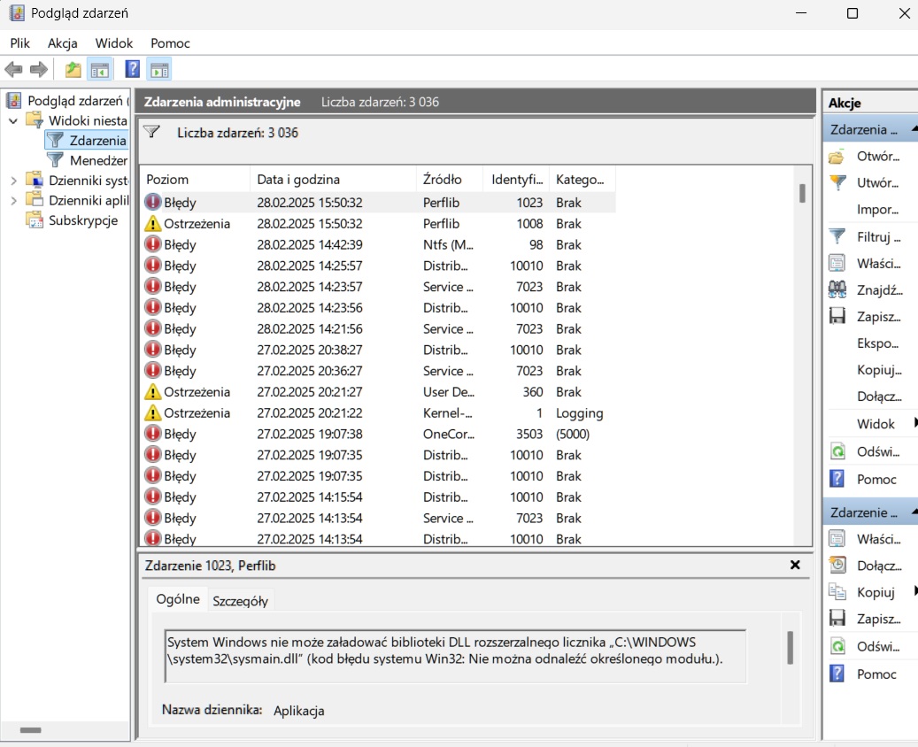Image resolution: width=918 pixels, height=747 pixels.
Task: Sort by the Poziom column header
Action: 167,180
